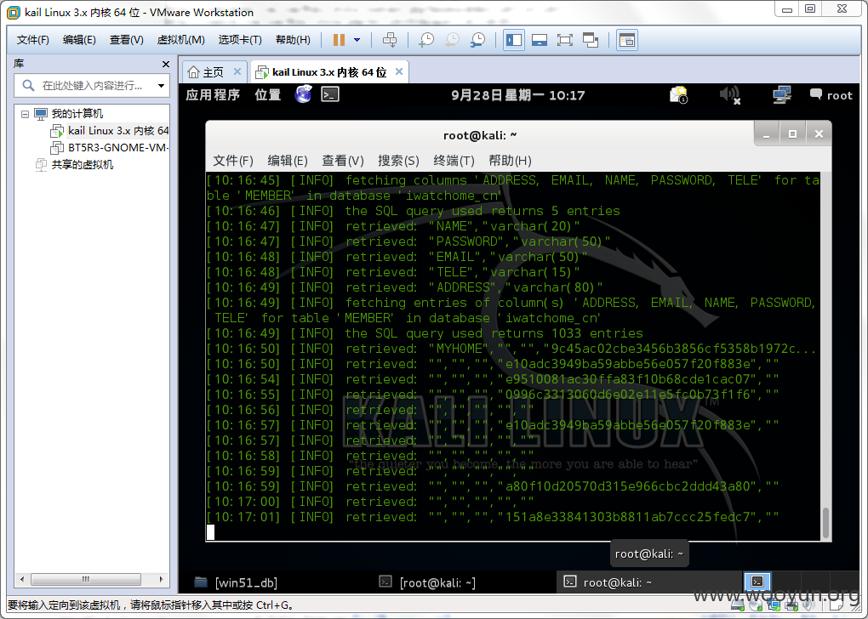Click the terminal vertical scrollbar thumb
Image resolution: width=868 pixels, height=619 pixels.
[x=826, y=523]
